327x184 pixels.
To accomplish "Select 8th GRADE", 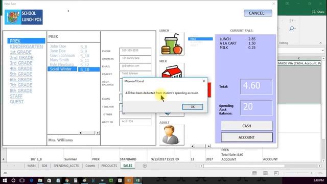I will pyautogui.click(x=21, y=91).
